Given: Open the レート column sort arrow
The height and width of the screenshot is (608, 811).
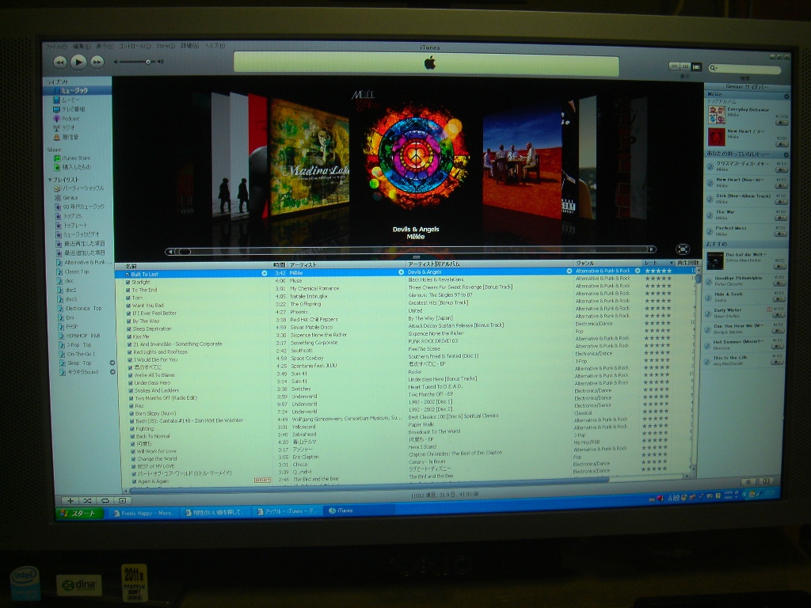Looking at the screenshot, I should (x=672, y=263).
